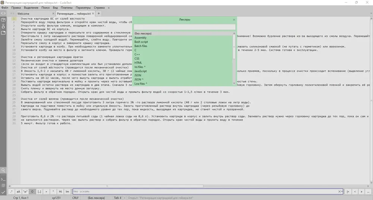Toggle case-sensitive aA search option
This screenshot has height=200, width=373.
(18, 191)
